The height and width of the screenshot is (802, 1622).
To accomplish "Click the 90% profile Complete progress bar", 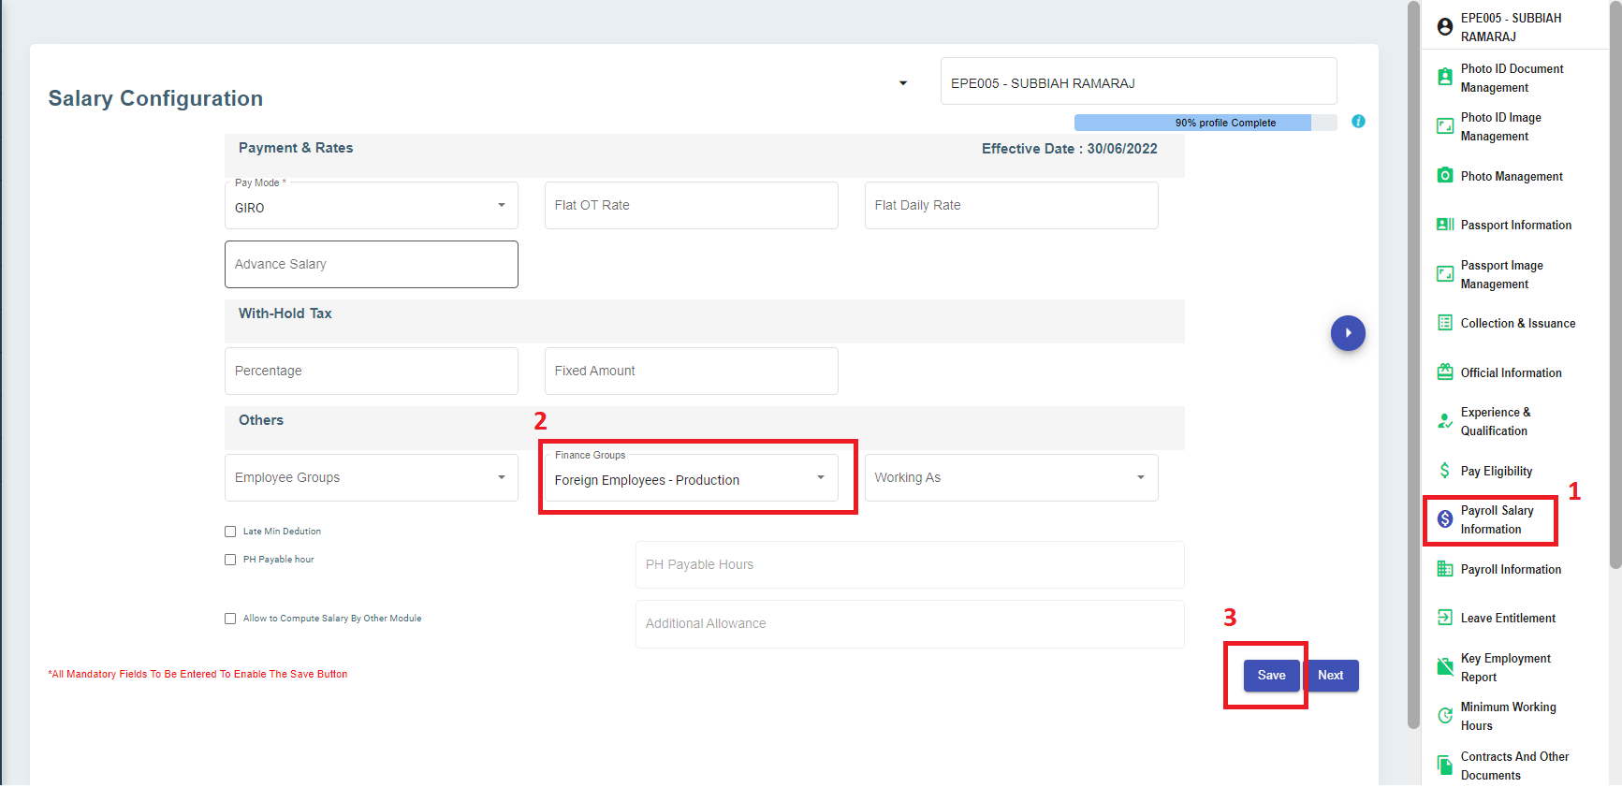I will tap(1205, 123).
